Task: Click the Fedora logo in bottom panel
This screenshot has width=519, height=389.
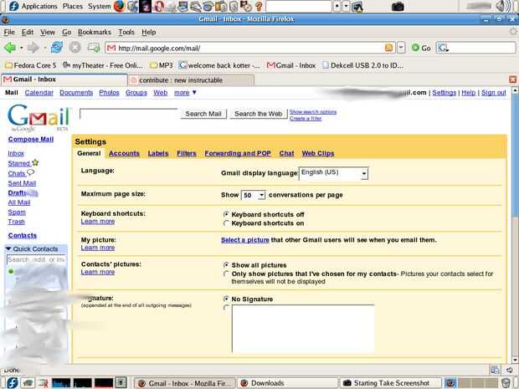Action: [x=13, y=383]
